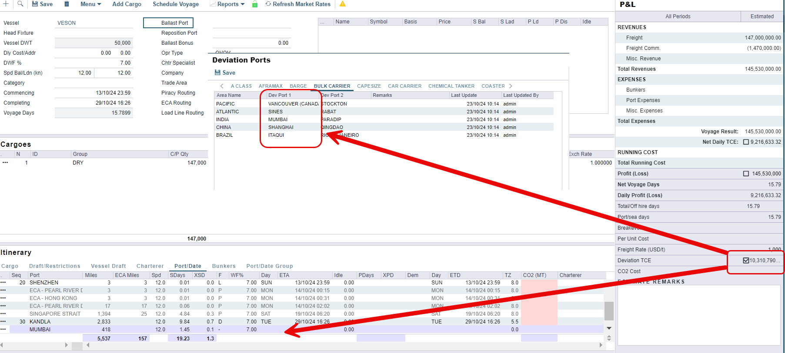
Task: Uncheck the Deviation TCE checkbox
Action: (746, 261)
